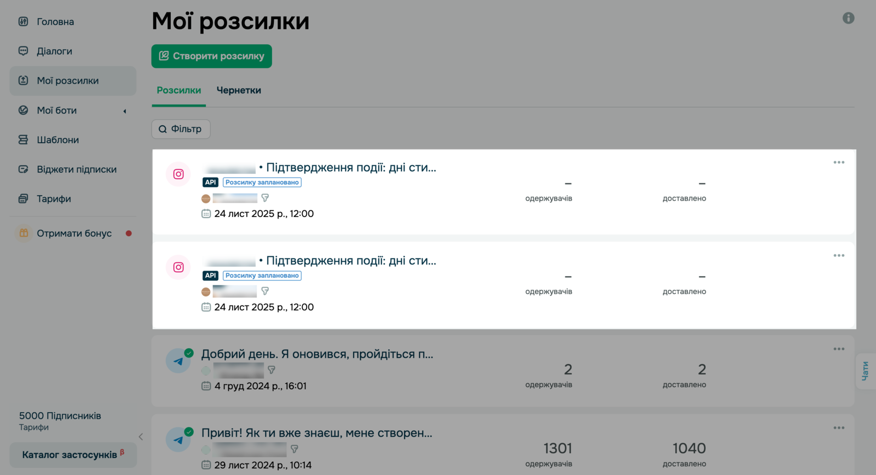
Task: Click Розсилку заплановано badge in first broadcast
Action: (x=262, y=183)
